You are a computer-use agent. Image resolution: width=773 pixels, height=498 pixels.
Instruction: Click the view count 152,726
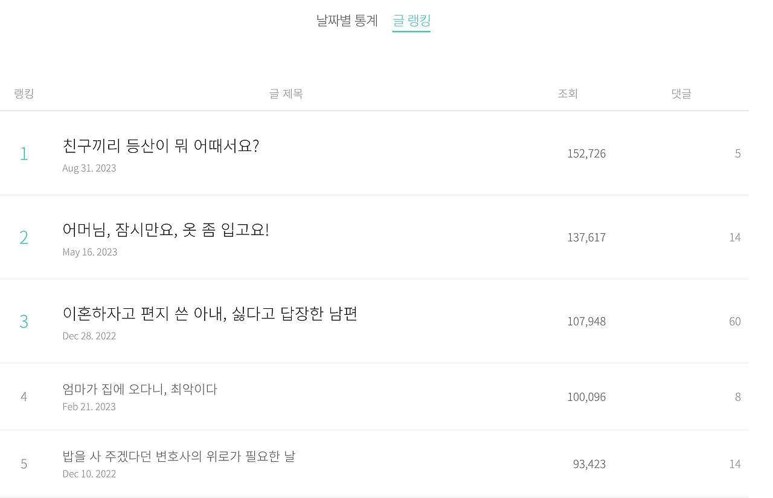[586, 154]
